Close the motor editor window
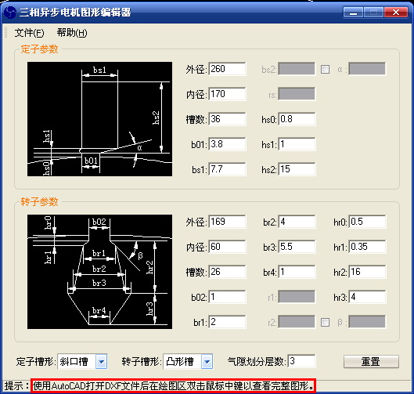414x394 pixels. (396, 13)
